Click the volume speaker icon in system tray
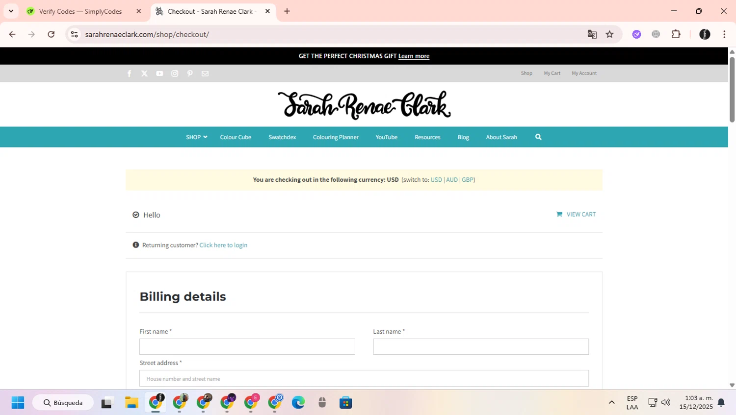Screen dimensions: 736x415 pos(666,403)
